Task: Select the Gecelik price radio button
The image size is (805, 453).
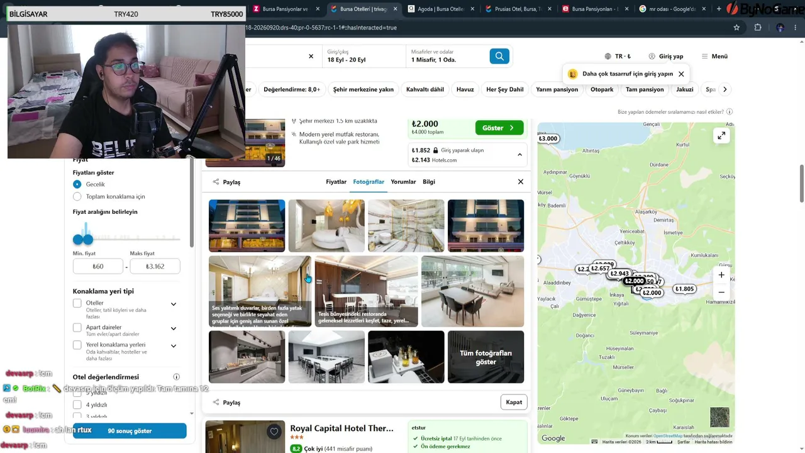Action: coord(77,184)
